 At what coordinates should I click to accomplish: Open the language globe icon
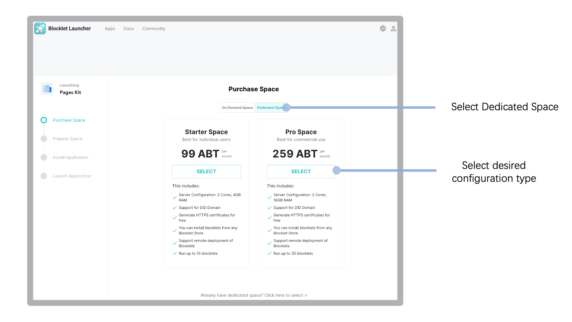[383, 29]
